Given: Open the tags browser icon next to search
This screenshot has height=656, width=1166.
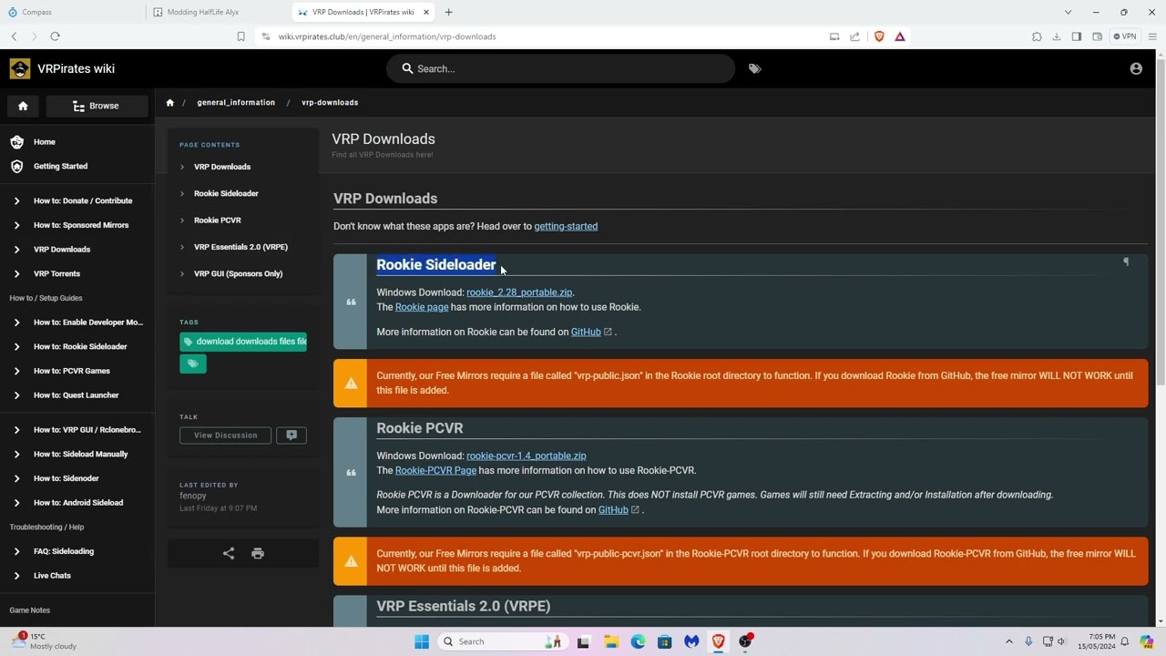Looking at the screenshot, I should coord(754,68).
